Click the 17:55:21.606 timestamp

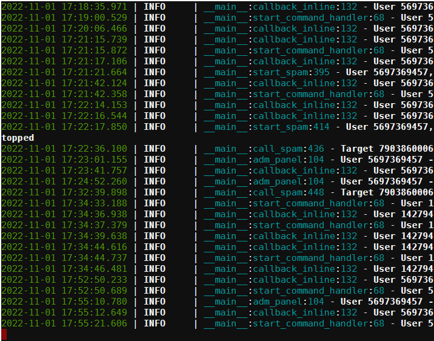[64, 323]
